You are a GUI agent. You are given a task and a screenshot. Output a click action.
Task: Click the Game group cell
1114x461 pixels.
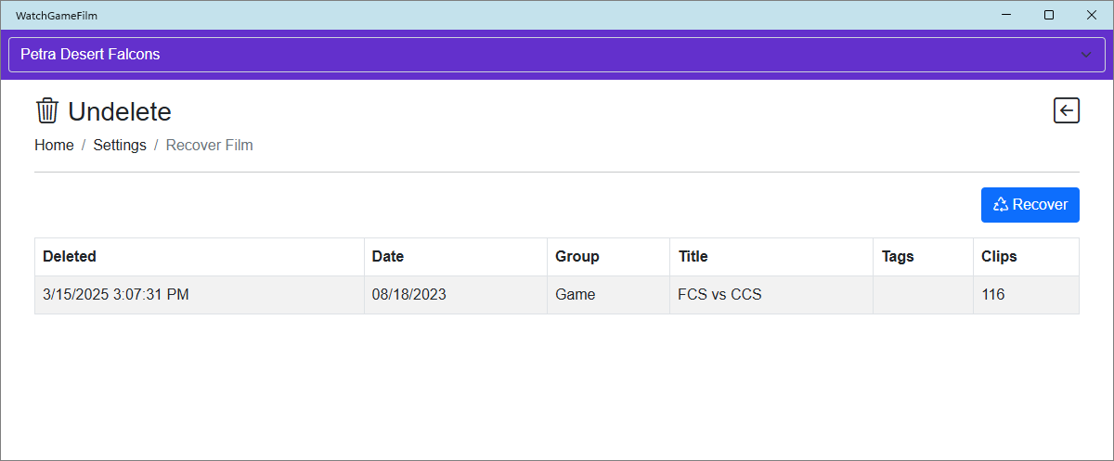[576, 295]
